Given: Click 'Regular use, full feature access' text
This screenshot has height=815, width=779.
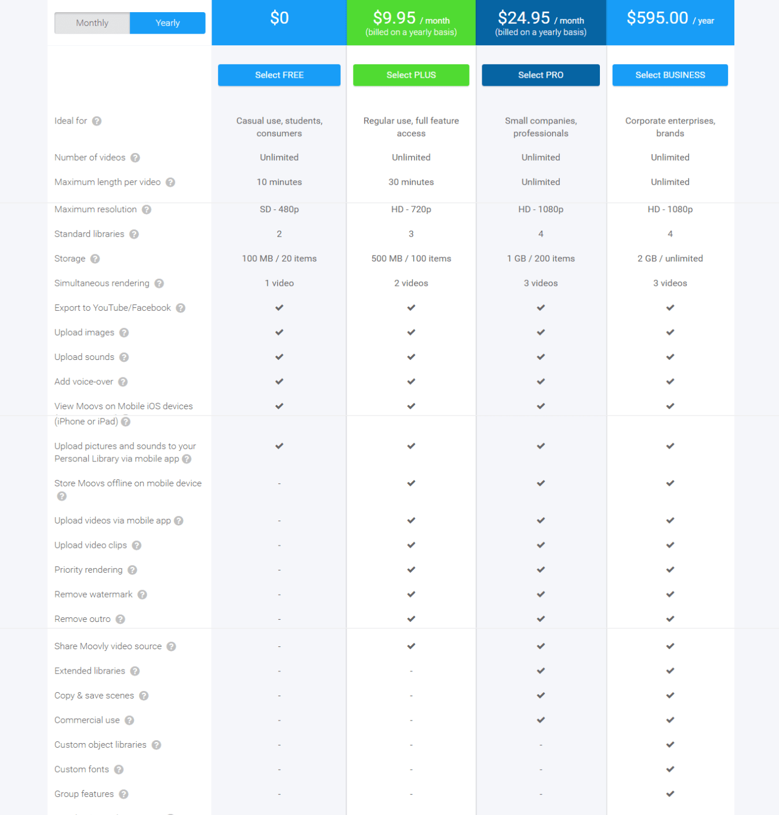Looking at the screenshot, I should point(411,127).
